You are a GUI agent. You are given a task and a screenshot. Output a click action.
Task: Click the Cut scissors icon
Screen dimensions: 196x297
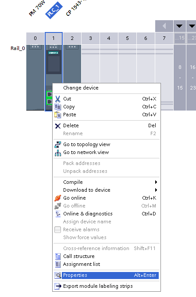click(58, 99)
